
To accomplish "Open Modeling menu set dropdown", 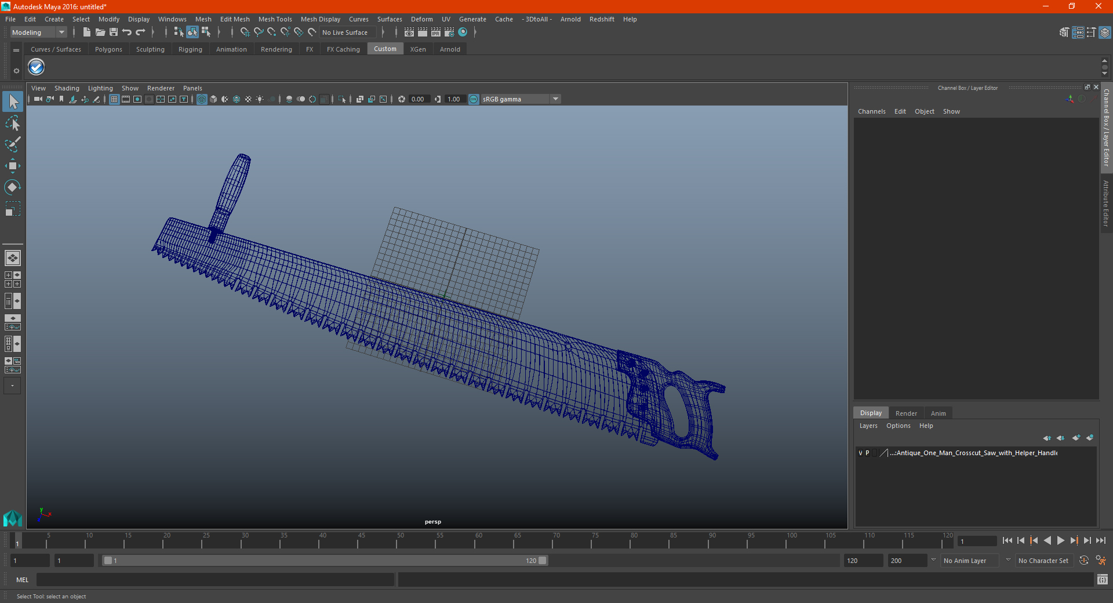I will pos(39,32).
